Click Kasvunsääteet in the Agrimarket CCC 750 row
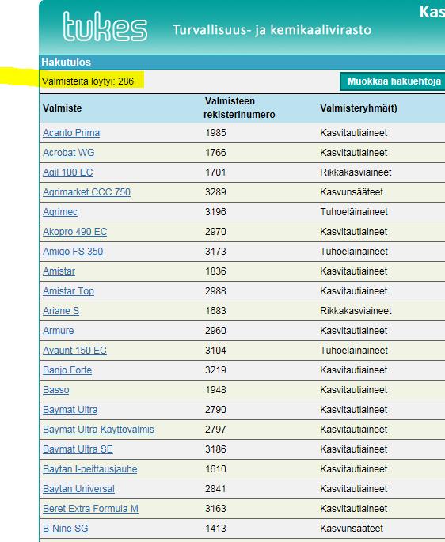This screenshot has height=542, width=445. tap(352, 191)
